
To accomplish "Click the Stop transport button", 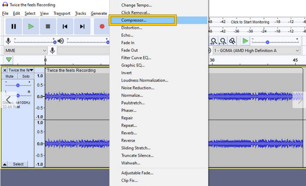I will pos(48,26).
